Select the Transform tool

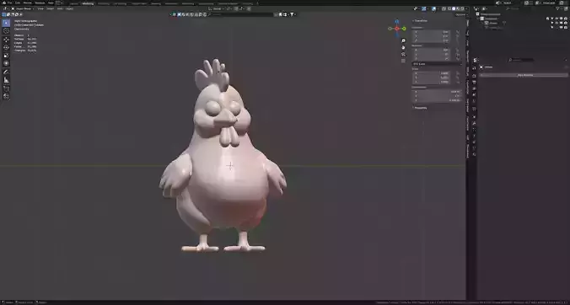(6, 63)
